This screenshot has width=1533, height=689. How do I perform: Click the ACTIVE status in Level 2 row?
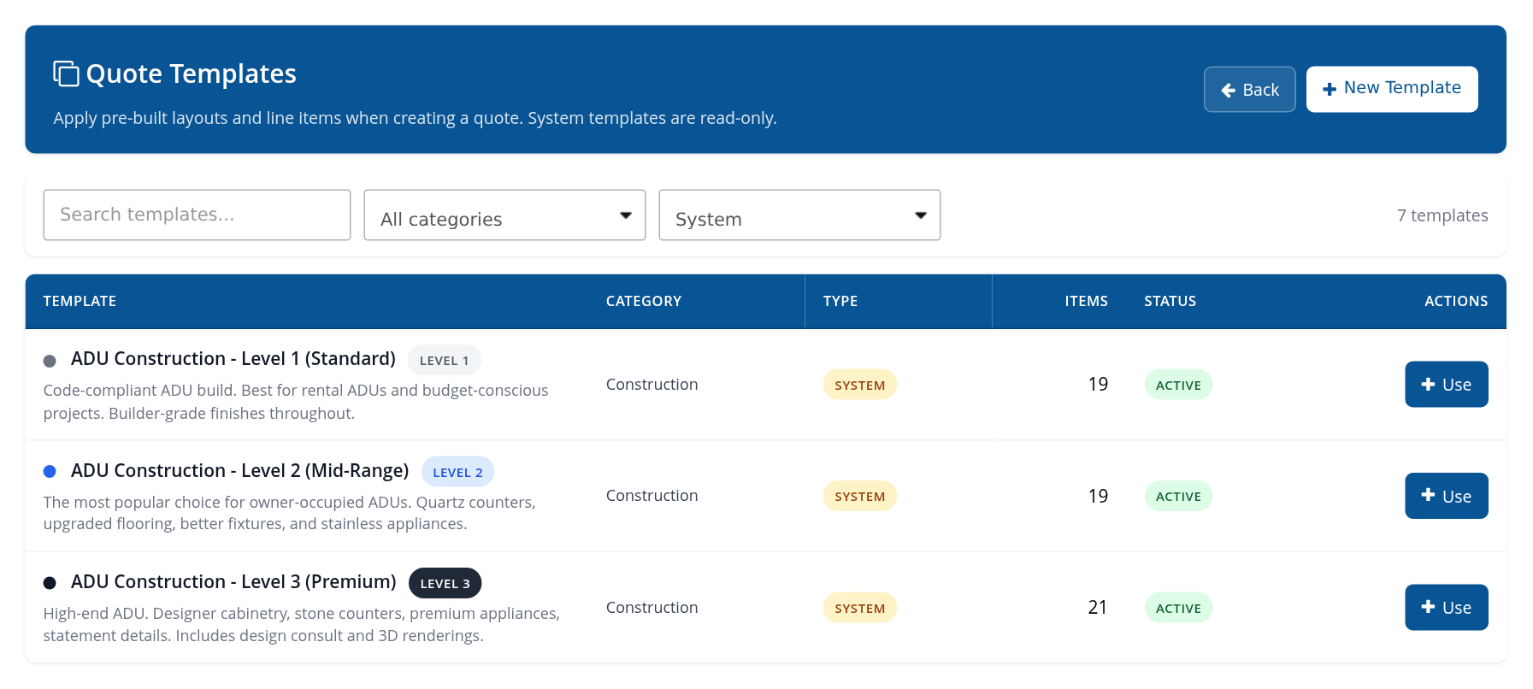1178,496
